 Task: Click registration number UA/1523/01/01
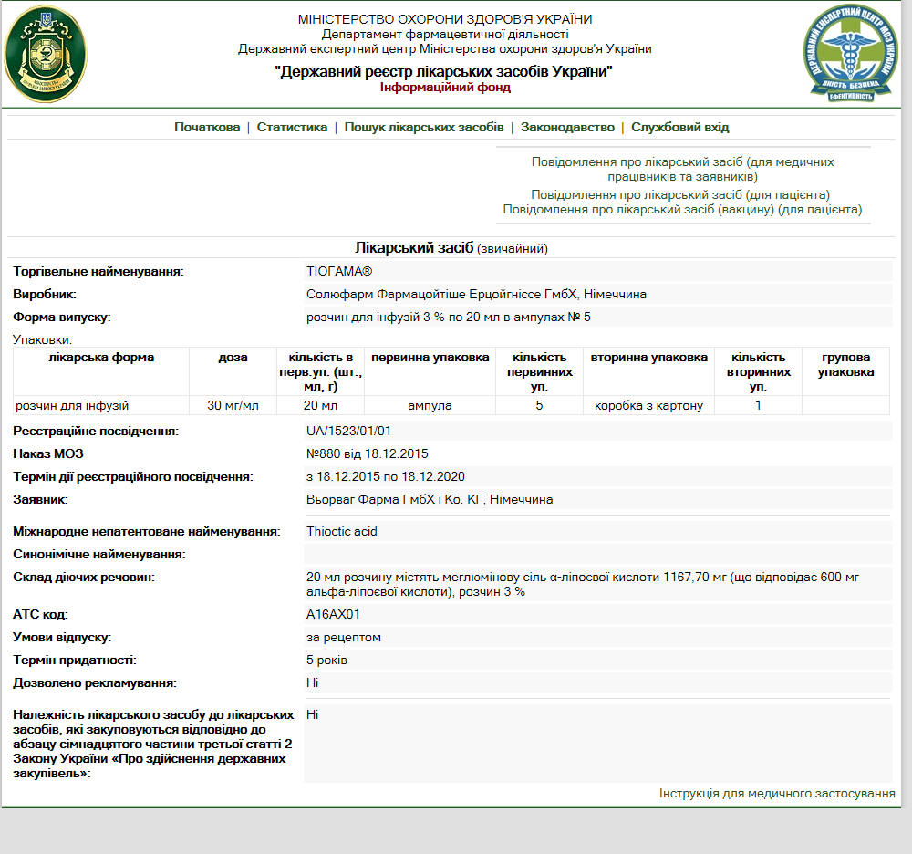coord(348,431)
